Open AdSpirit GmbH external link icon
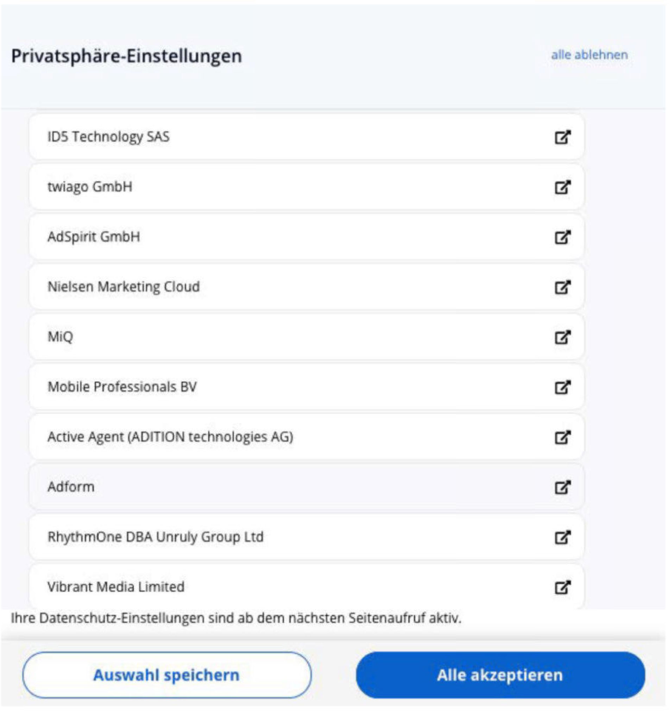The width and height of the screenshot is (669, 711). (562, 237)
